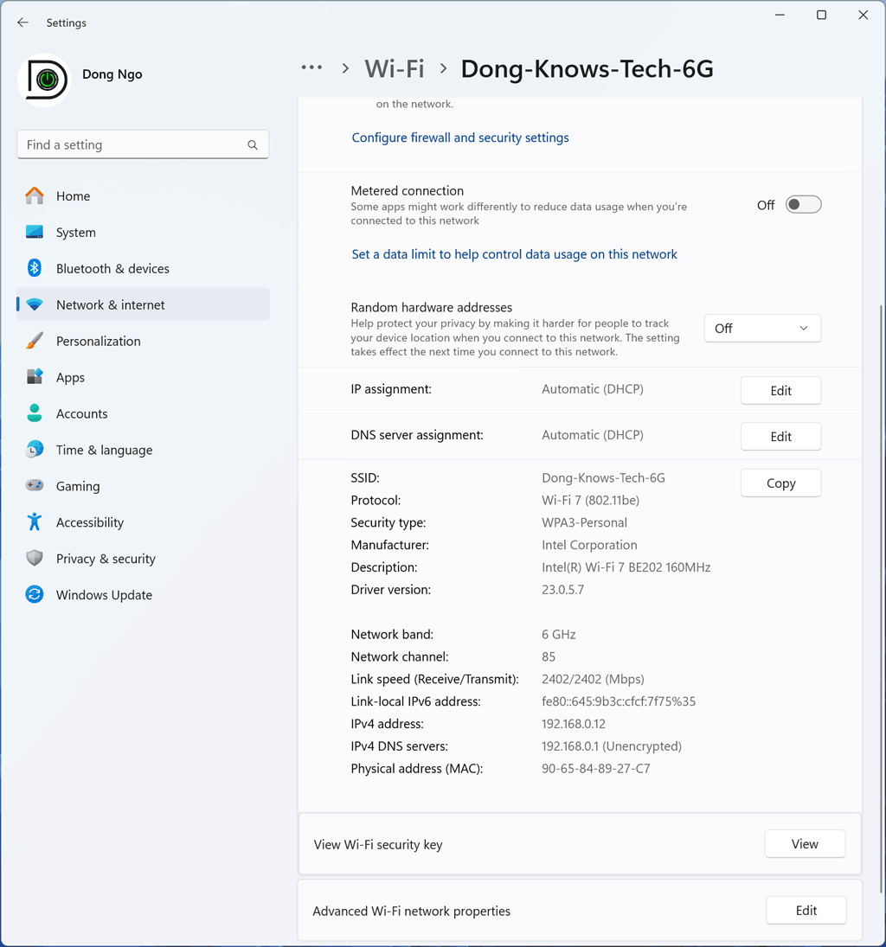Copy the SSID network details
Image resolution: width=886 pixels, height=947 pixels.
click(780, 483)
